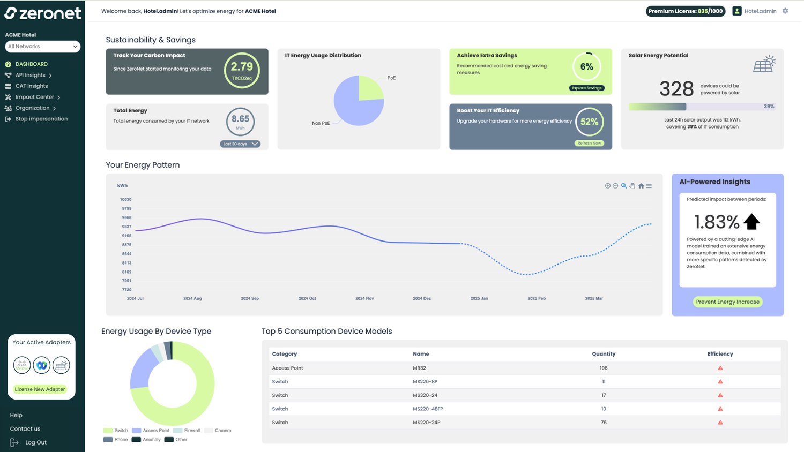Click the Cisco adapter icon
The image size is (804, 452).
[x=21, y=365]
